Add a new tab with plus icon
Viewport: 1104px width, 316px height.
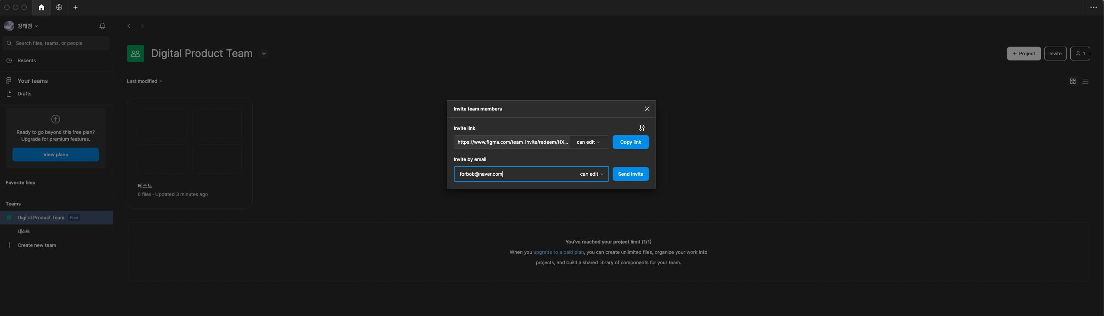tap(76, 7)
